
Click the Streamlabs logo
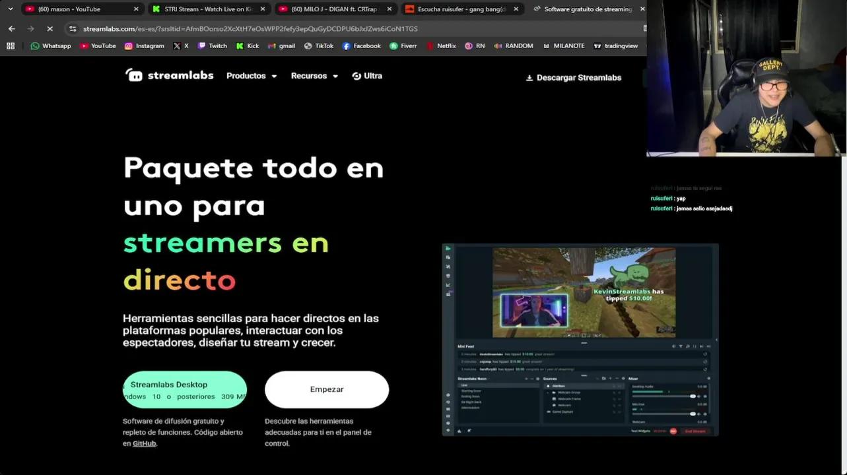click(x=170, y=76)
